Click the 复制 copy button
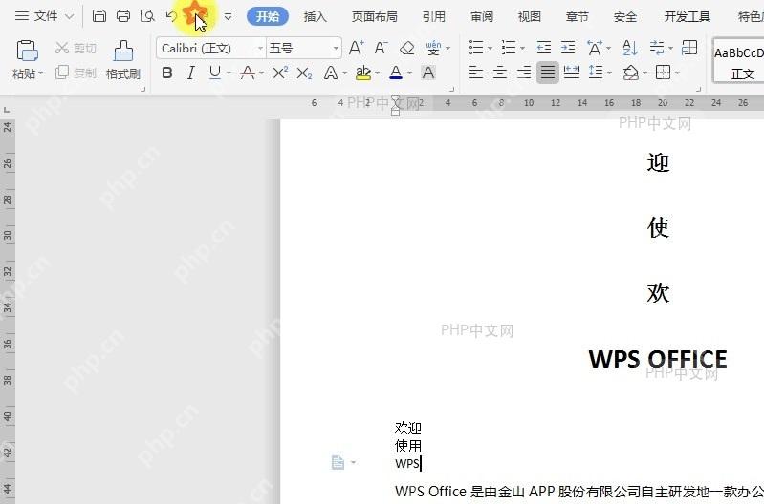Screen dimensions: 764x504 pos(76,73)
